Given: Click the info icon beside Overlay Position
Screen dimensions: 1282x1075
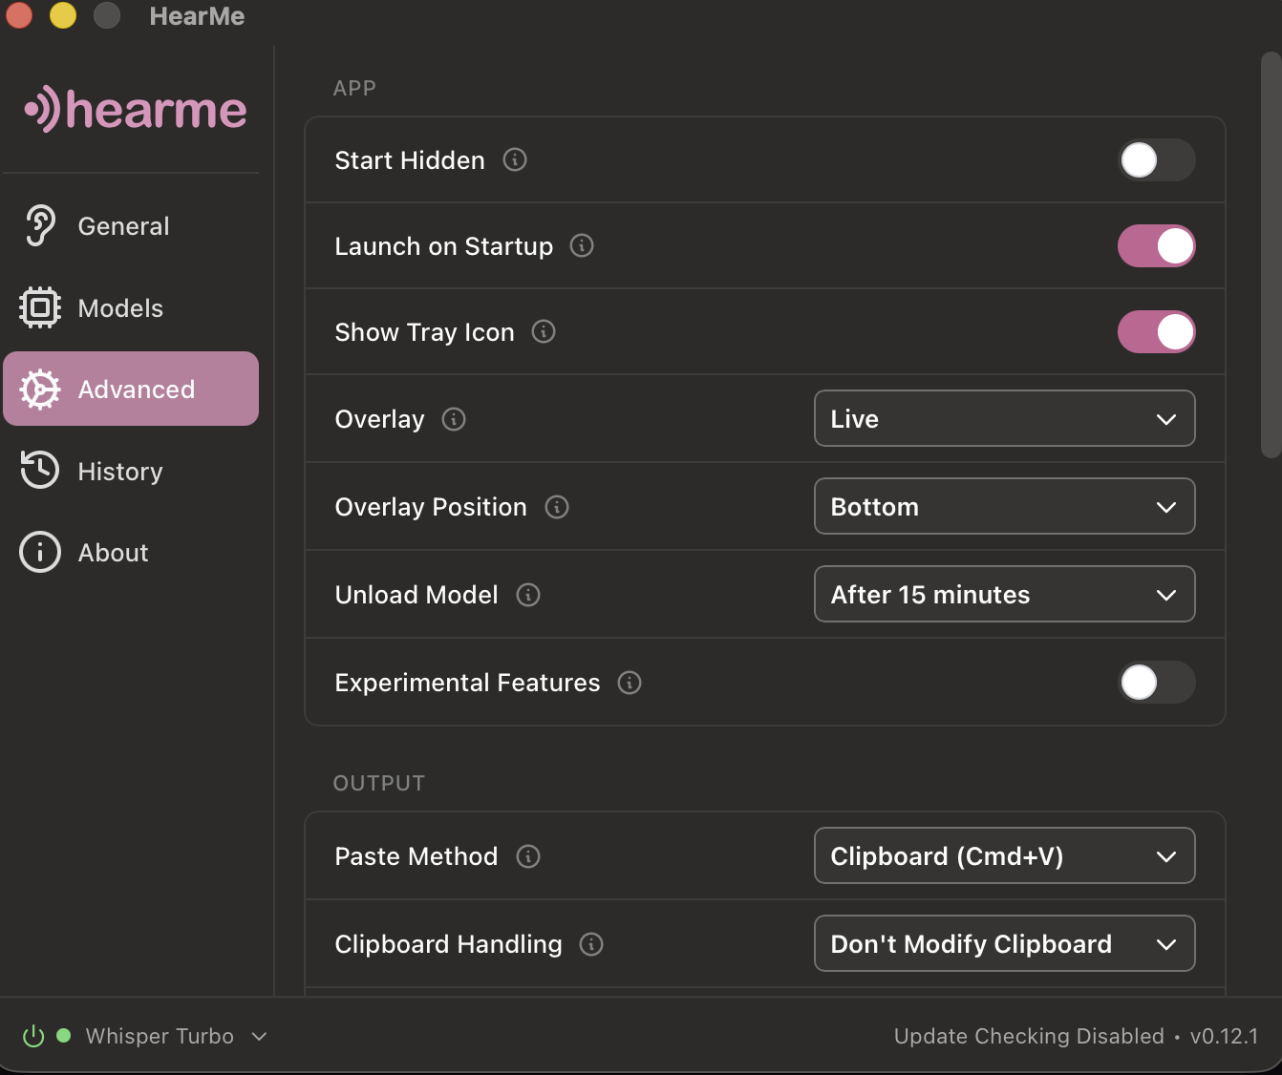Looking at the screenshot, I should point(557,507).
